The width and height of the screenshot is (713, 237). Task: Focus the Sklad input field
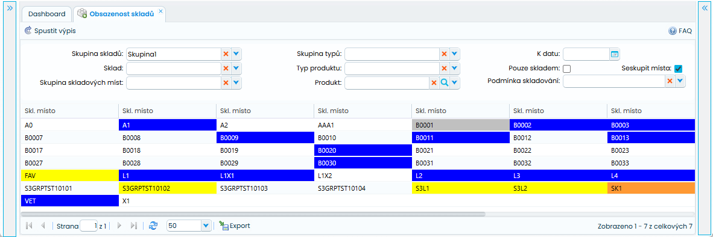pos(173,69)
